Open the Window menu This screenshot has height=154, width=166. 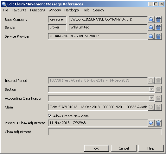[x=54, y=10]
